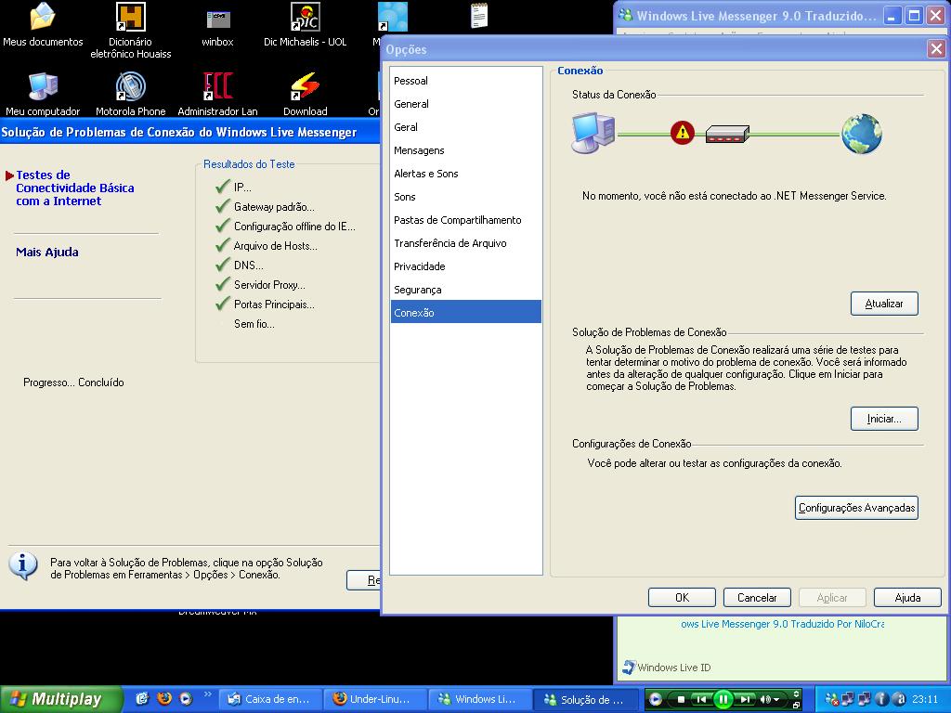
Task: Click the red warning icon in connection status
Action: [x=683, y=132]
